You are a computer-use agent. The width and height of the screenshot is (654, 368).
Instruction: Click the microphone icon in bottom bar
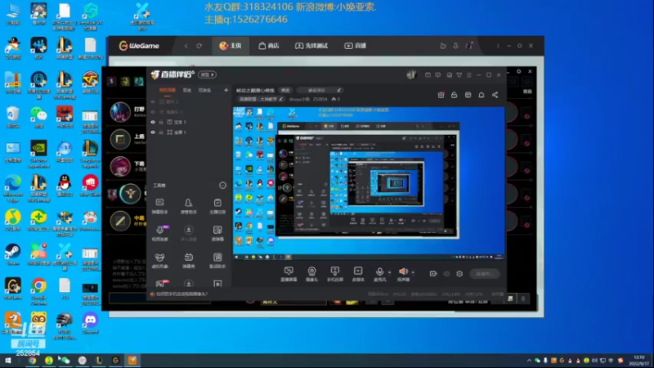click(379, 272)
